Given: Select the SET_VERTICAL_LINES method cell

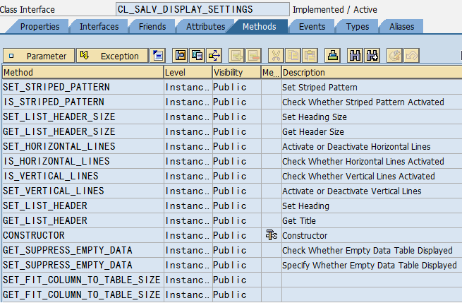Looking at the screenshot, I should pyautogui.click(x=83, y=191).
